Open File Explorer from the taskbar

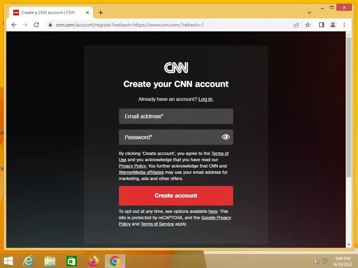50,261
